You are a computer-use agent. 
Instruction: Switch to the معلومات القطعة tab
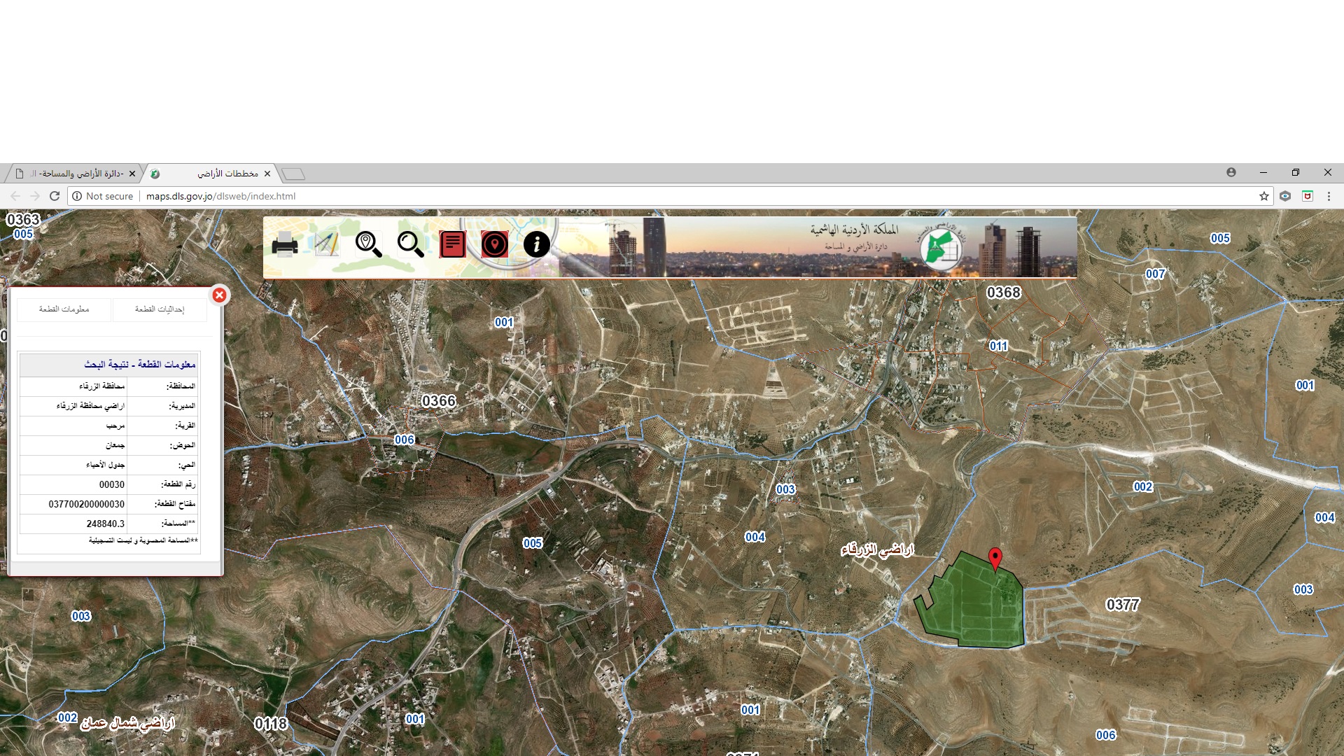[64, 309]
